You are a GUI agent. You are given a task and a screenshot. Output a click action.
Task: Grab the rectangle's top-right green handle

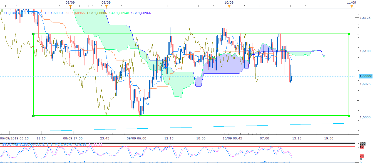pos(349,34)
